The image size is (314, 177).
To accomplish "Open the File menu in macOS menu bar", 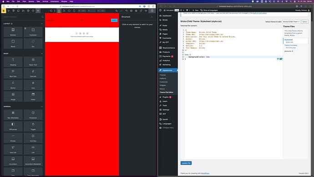I will click(13, 1).
